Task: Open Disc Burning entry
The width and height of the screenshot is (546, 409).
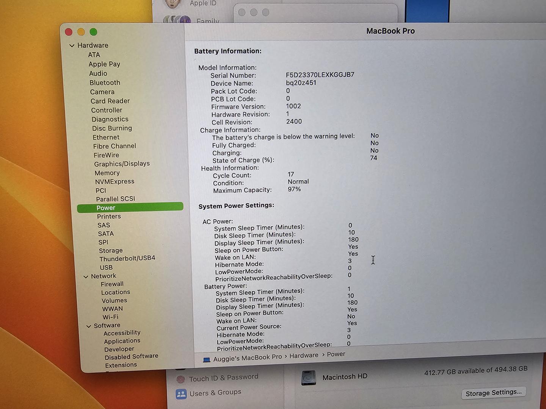Action: [x=112, y=128]
